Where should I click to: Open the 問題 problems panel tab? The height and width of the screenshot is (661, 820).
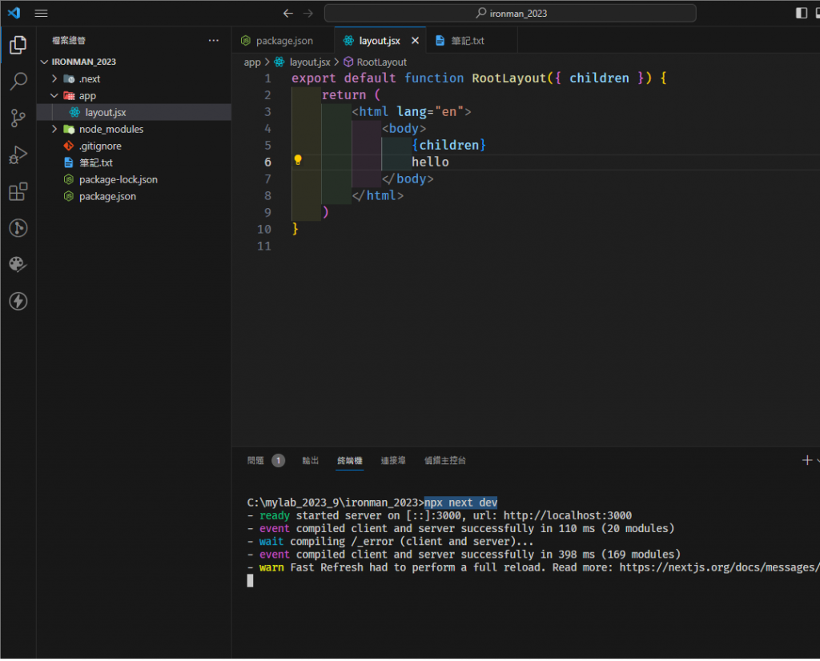[255, 462]
